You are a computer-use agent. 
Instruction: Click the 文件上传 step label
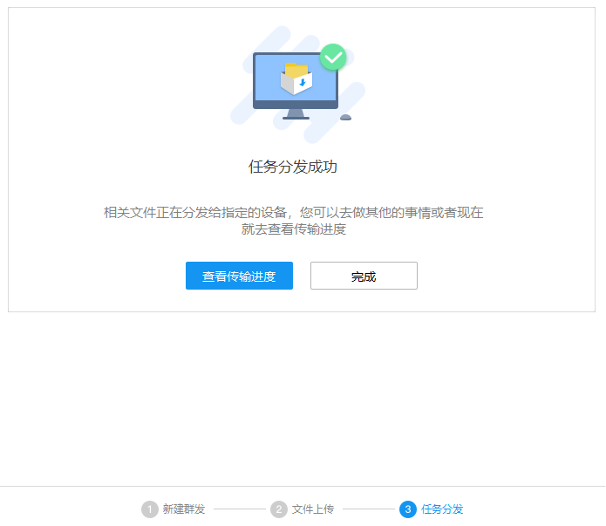313,509
